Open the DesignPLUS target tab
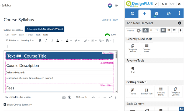Screen dimensions: 184x111 point(132,14)
